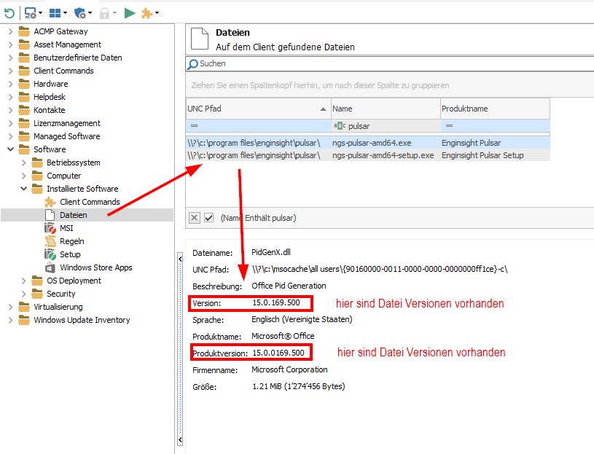Click the Name filter cell containing pulsar
Screen dimensions: 594x454
(x=386, y=126)
